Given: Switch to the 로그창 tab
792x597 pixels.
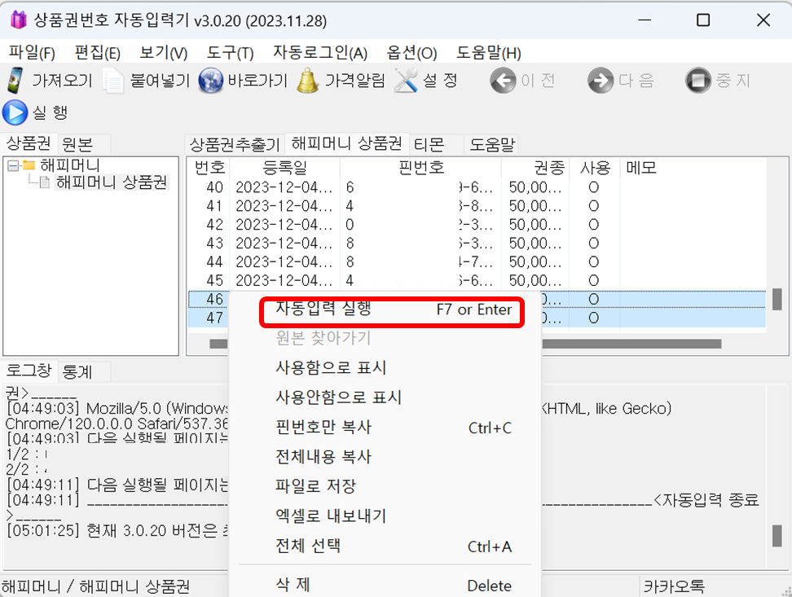Looking at the screenshot, I should [29, 371].
